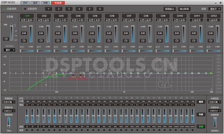Mute CH11 with its speaker icon
Image resolution: width=224 pixels, height=134 pixels.
pos(194,41)
